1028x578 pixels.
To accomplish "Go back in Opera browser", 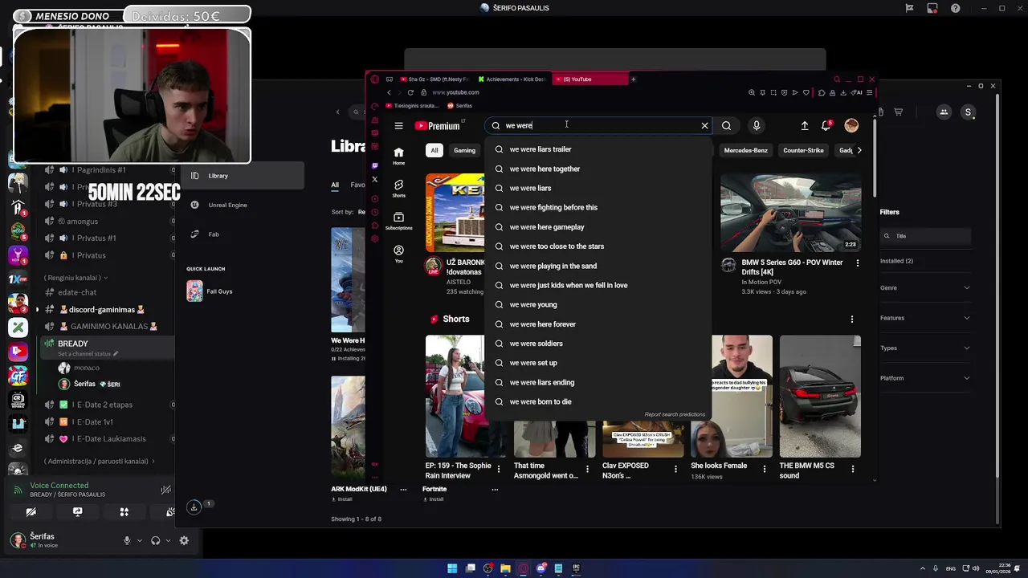I will [x=389, y=92].
